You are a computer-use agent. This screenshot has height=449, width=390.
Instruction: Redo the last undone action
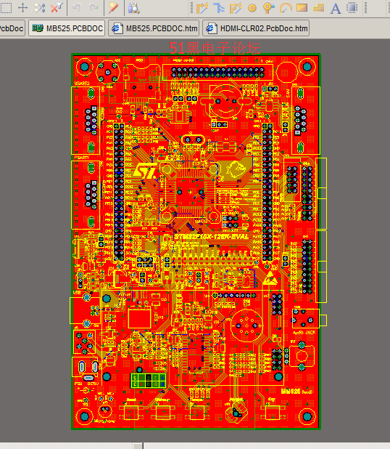pyautogui.click(x=94, y=8)
